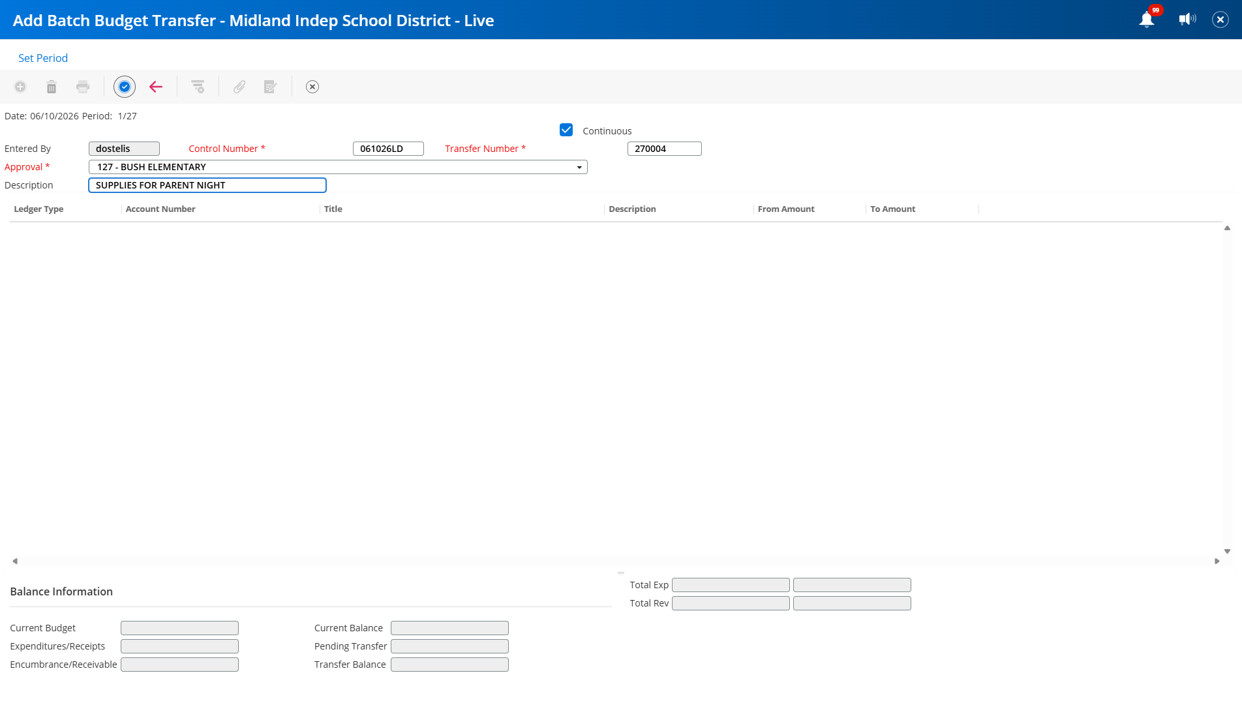Click the Current Budget field
This screenshot has height=703, width=1242.
click(179, 628)
